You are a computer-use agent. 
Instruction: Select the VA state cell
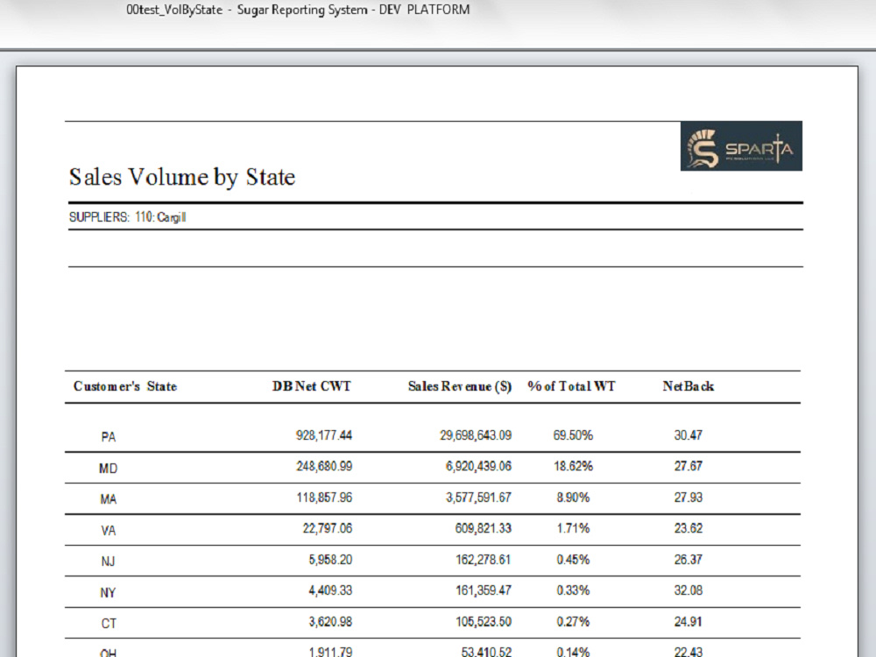point(109,530)
